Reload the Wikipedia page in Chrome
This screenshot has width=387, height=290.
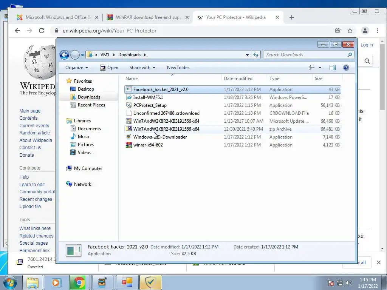pos(42,31)
